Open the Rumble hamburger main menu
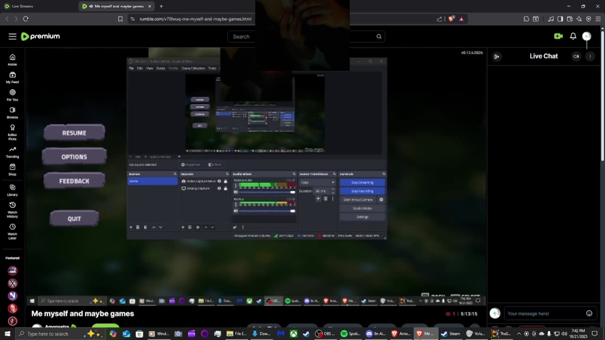Screen dimensions: 605x340 12,36
